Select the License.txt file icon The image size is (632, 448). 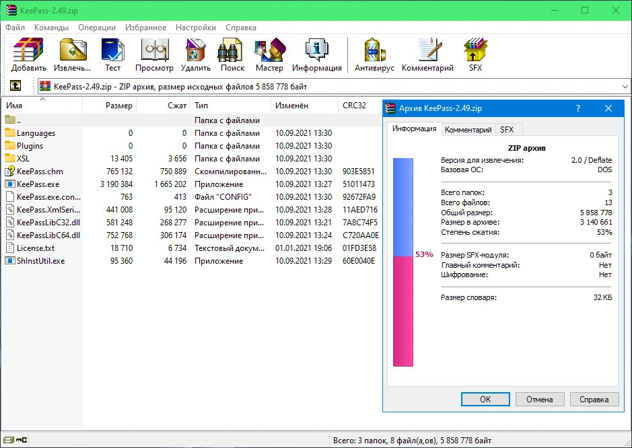tap(9, 248)
